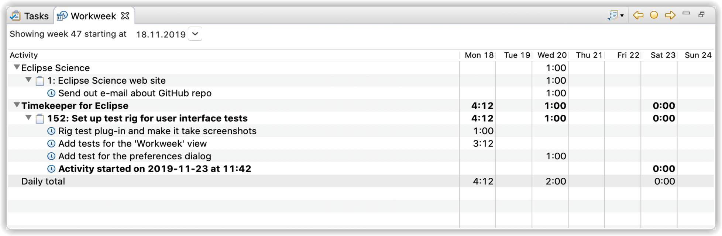Collapse the Eclipse Science project
The height and width of the screenshot is (236, 722).
tap(17, 67)
